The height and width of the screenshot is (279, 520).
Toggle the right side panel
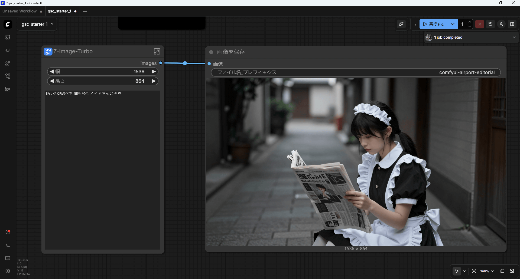tap(512, 24)
